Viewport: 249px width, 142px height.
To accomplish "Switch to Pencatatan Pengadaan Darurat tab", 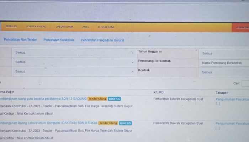I will tap(102, 40).
